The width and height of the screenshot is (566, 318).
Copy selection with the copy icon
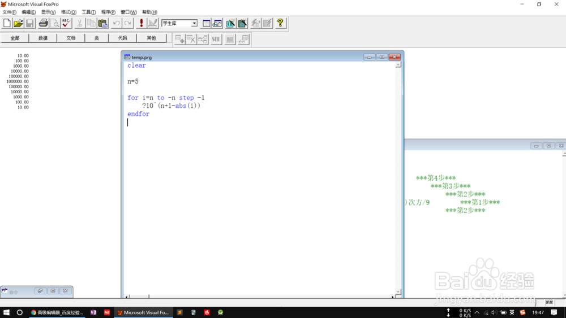(91, 23)
